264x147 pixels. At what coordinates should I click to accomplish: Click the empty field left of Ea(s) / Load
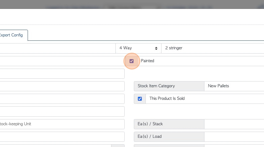[62, 137]
